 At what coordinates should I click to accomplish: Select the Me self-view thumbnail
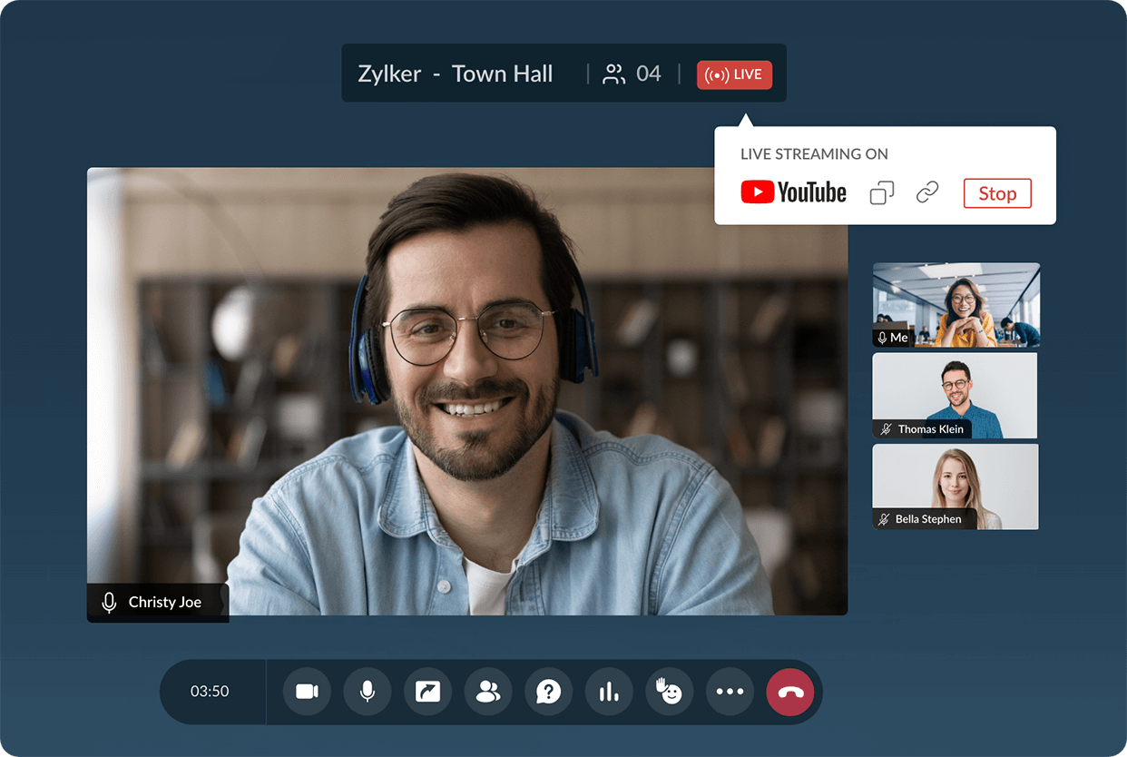tap(955, 304)
